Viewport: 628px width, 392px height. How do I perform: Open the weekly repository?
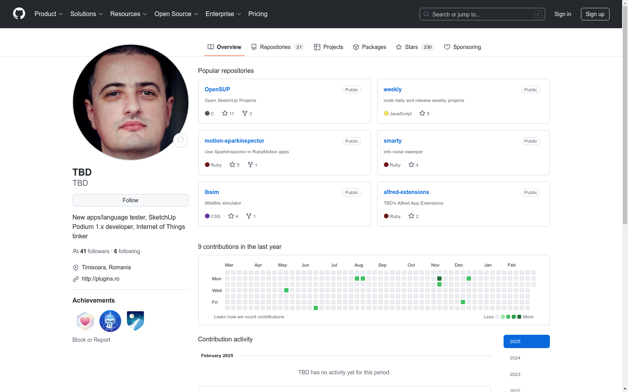click(x=392, y=89)
